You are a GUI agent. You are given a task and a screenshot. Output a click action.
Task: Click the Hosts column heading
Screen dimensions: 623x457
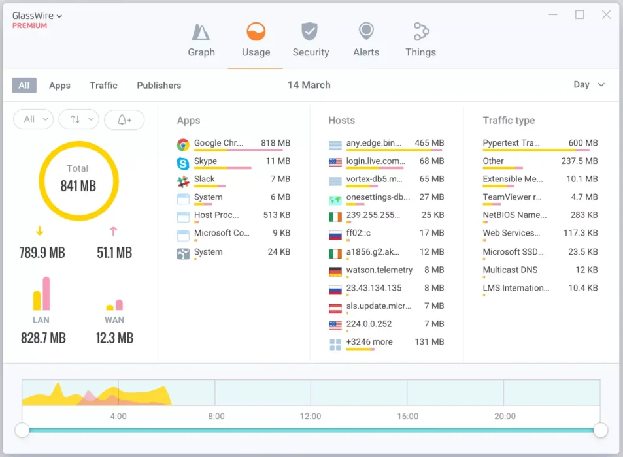[x=342, y=120]
